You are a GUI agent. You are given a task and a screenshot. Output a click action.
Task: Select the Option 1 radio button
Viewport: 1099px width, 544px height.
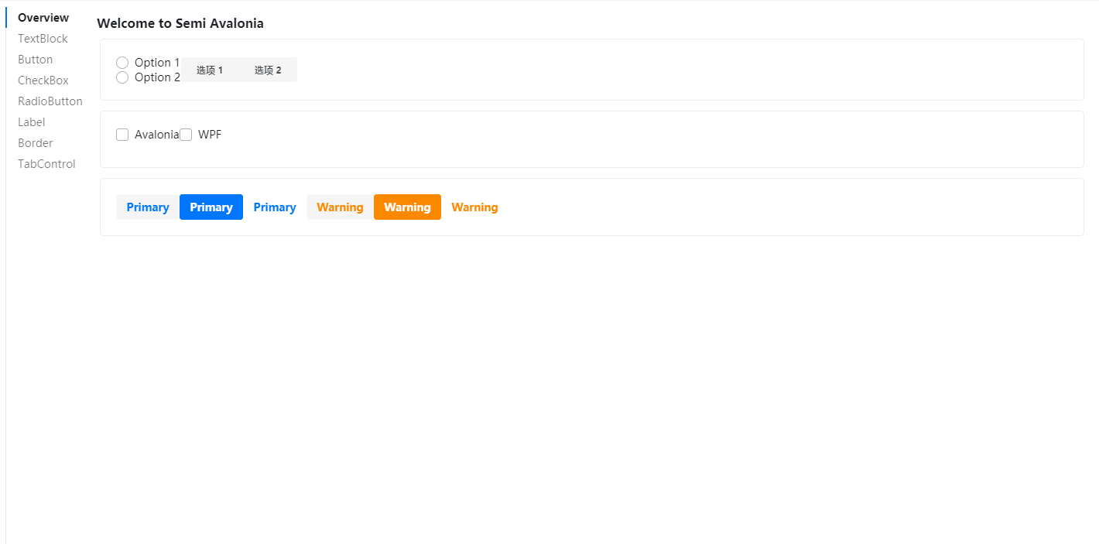[x=122, y=63]
